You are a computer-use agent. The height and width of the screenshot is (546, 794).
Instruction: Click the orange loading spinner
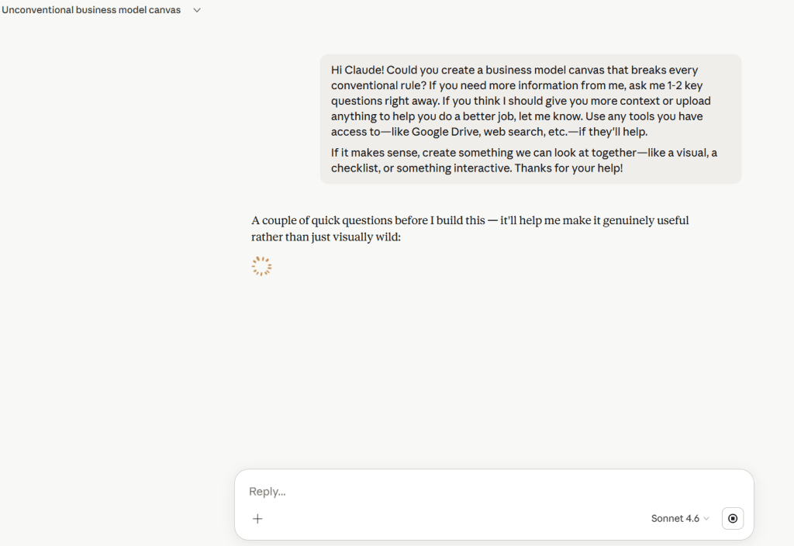pyautogui.click(x=261, y=266)
